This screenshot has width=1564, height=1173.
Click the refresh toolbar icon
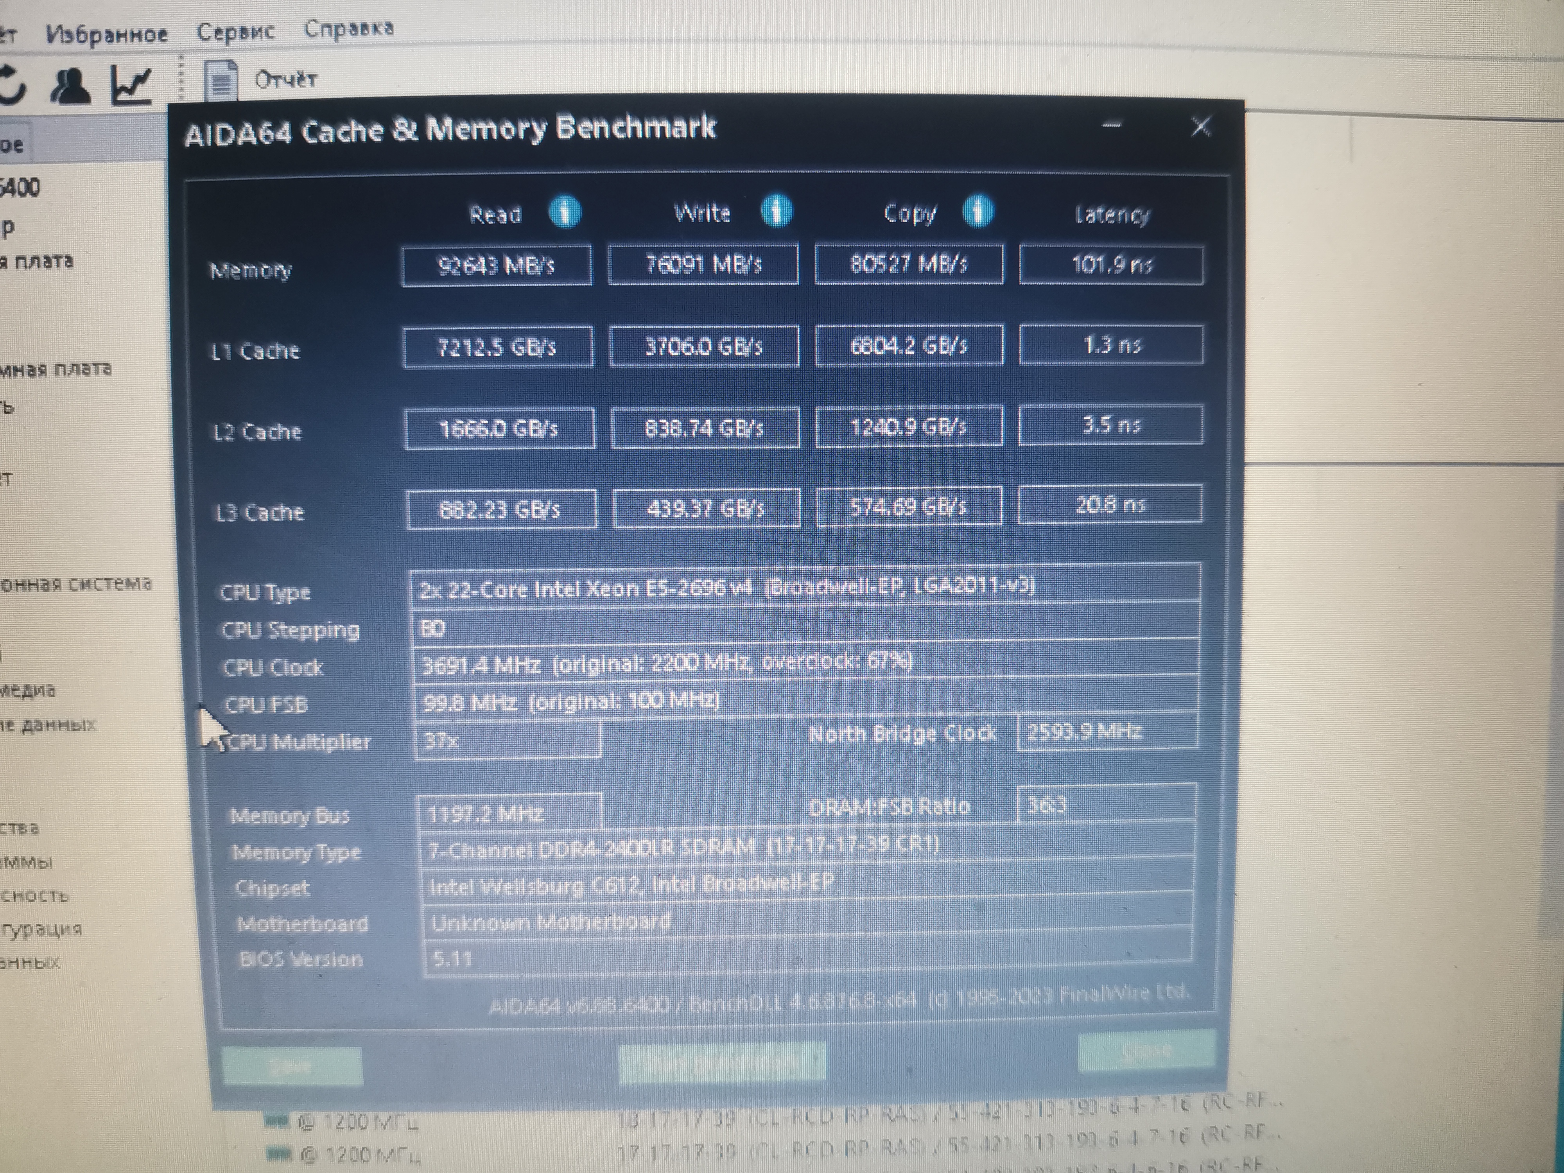pos(12,85)
